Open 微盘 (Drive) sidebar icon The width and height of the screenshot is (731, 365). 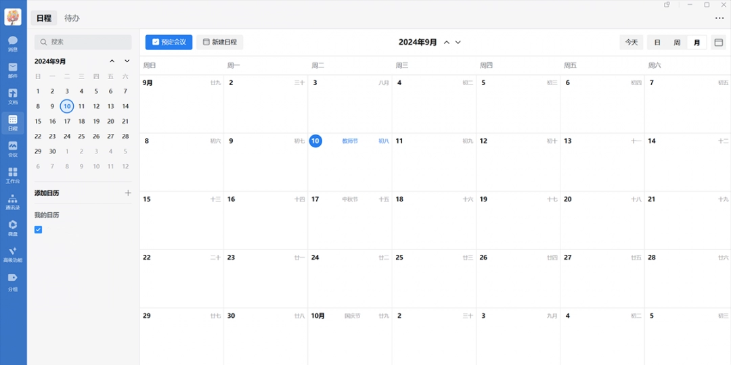pyautogui.click(x=13, y=228)
